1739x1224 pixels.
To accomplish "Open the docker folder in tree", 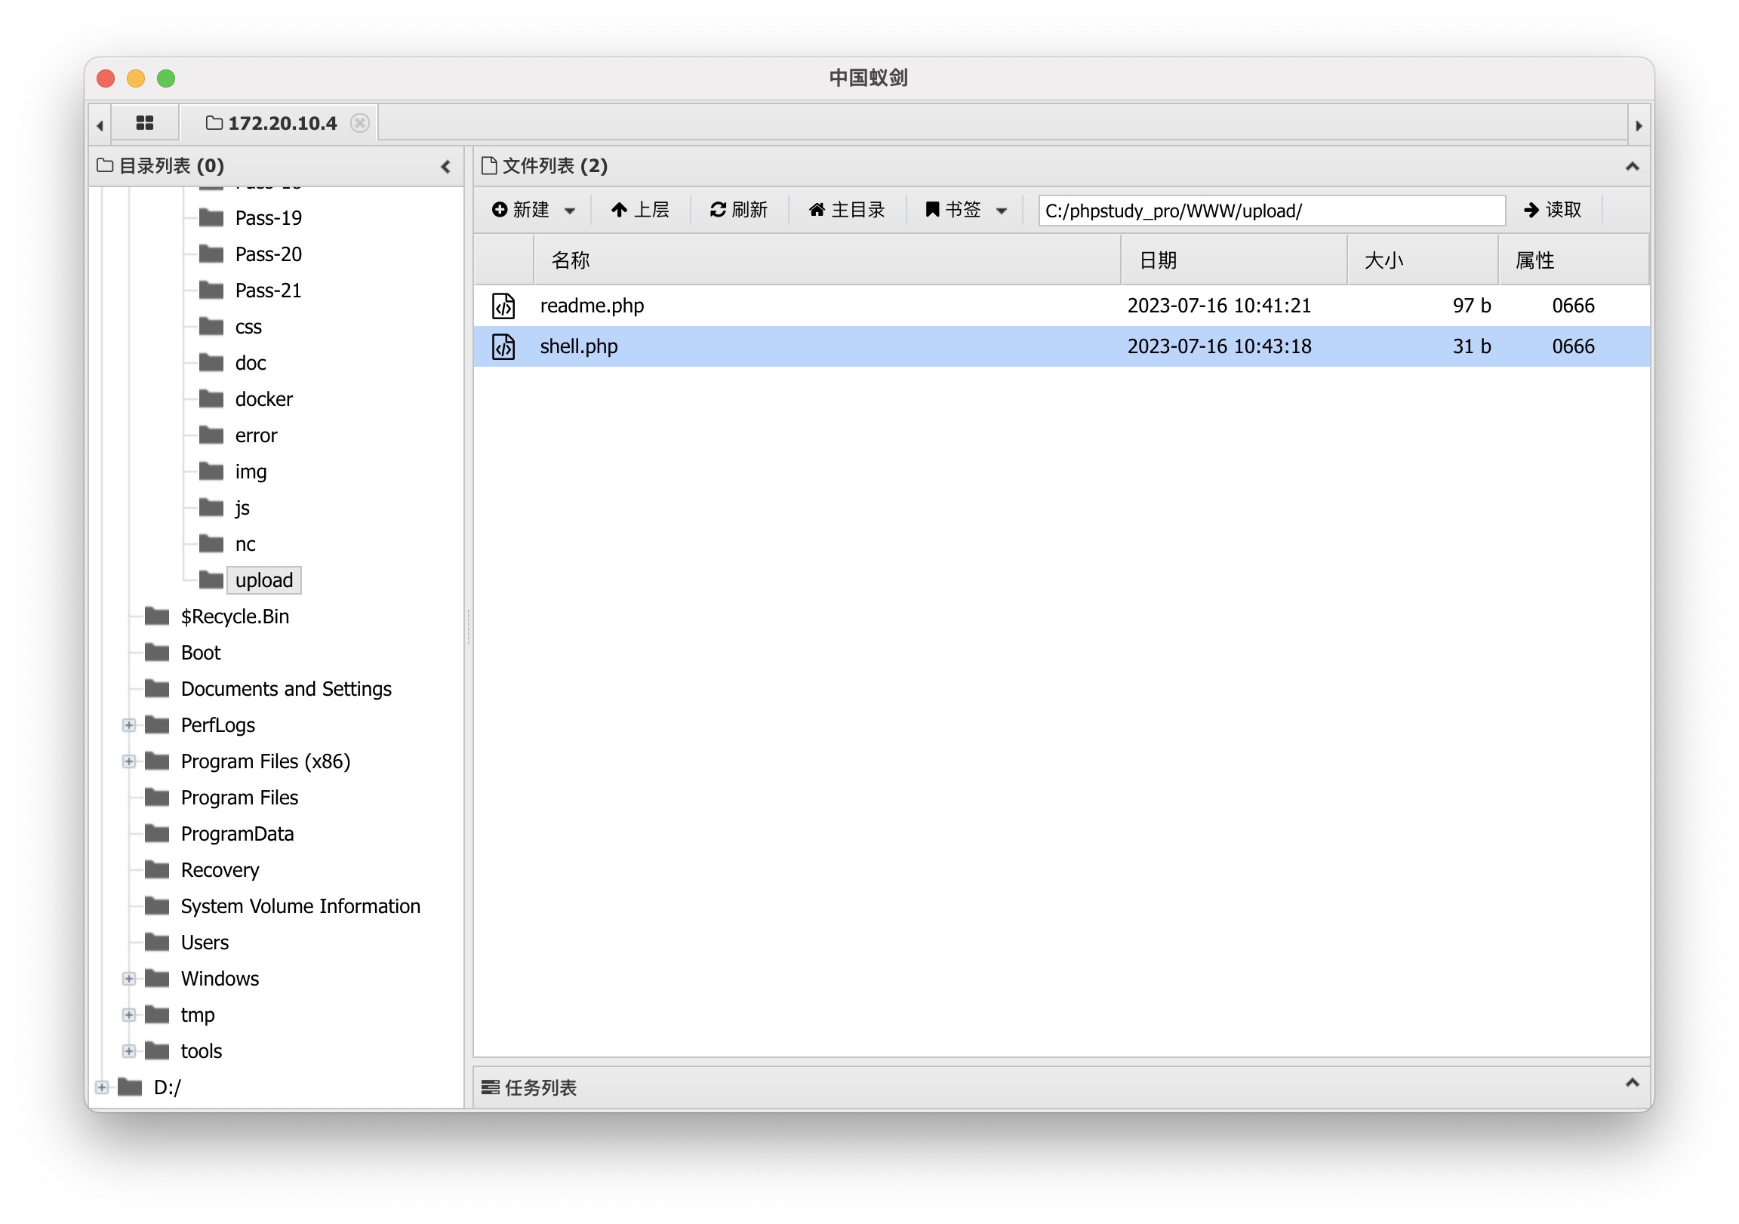I will 263,399.
